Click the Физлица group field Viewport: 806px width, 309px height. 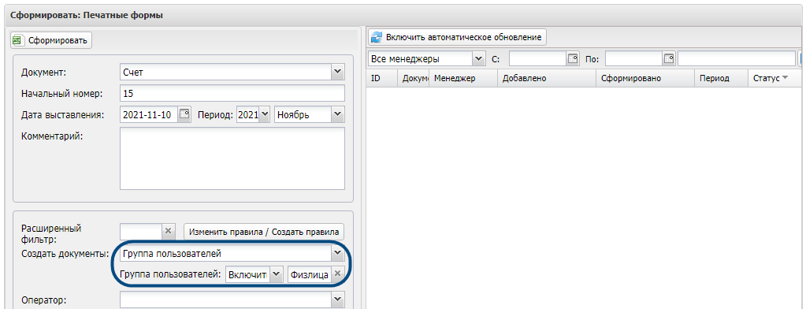pyautogui.click(x=310, y=274)
